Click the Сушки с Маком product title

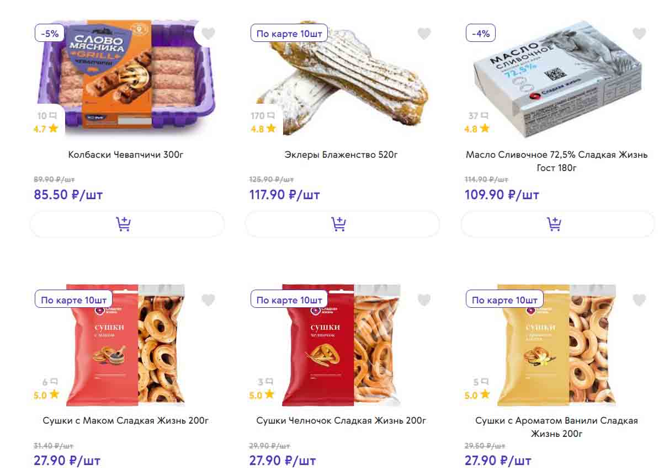click(126, 420)
